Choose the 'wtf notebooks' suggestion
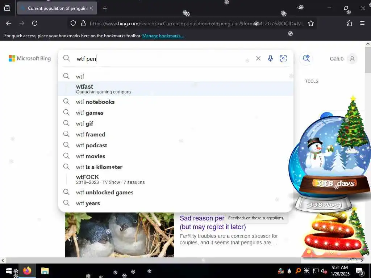 pos(176,102)
